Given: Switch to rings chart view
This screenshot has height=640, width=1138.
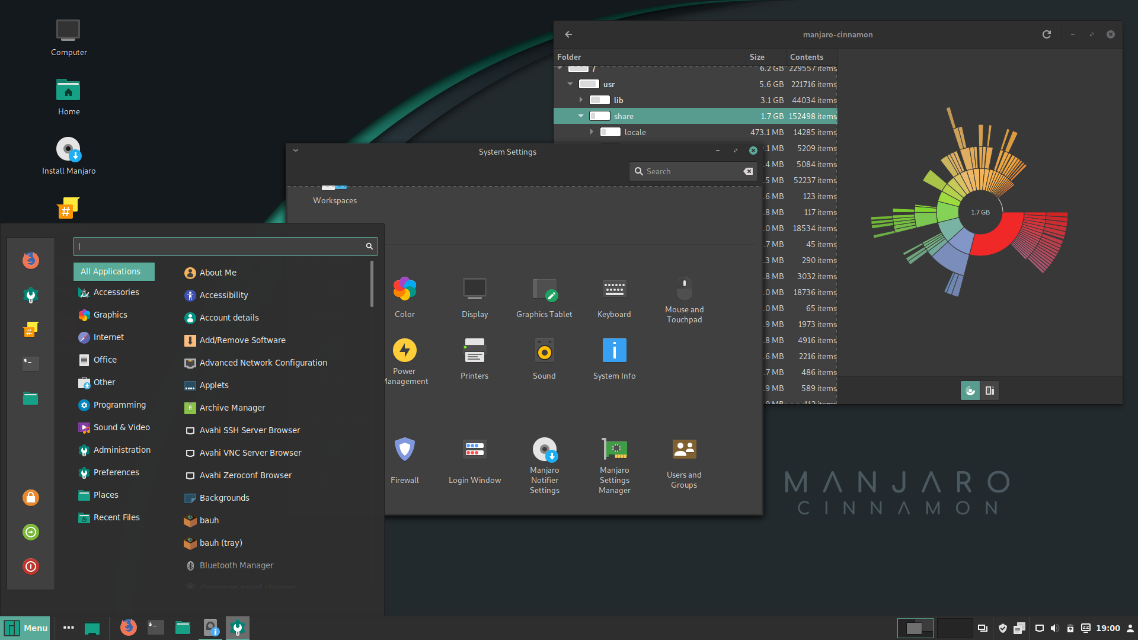Looking at the screenshot, I should (970, 391).
